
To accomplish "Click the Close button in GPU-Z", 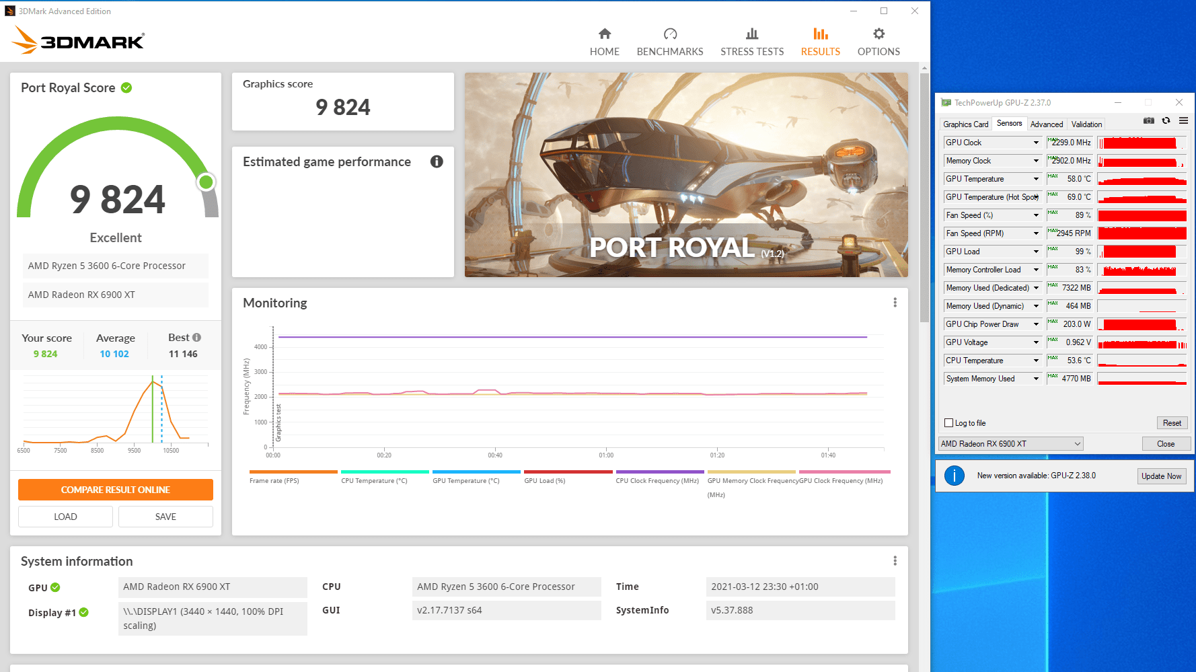I will 1166,444.
